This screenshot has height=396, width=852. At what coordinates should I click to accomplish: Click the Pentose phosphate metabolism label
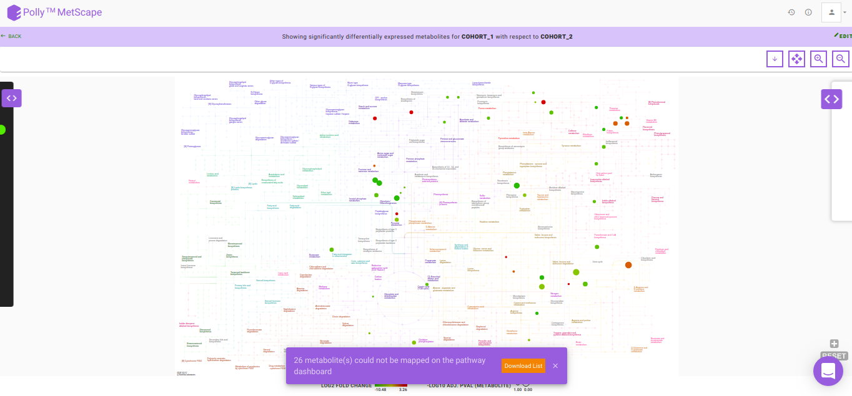coord(415,160)
